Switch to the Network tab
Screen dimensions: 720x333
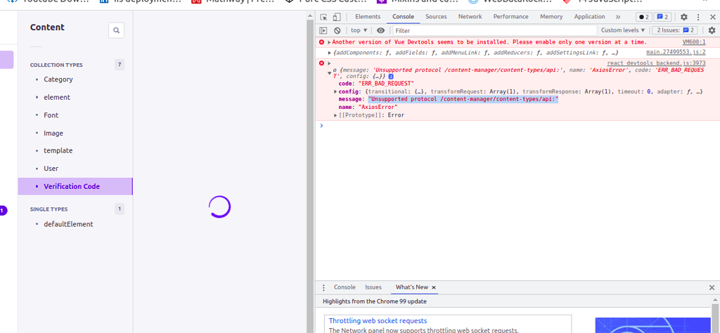pos(470,17)
